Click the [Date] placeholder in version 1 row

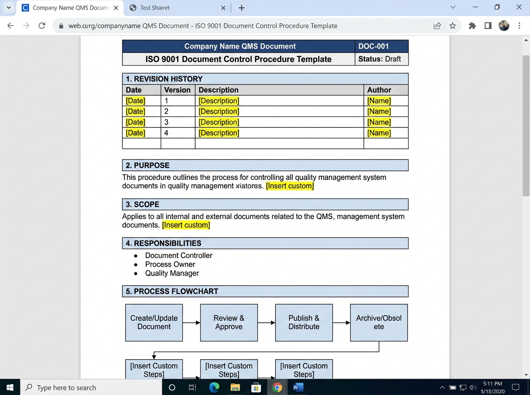pyautogui.click(x=135, y=101)
